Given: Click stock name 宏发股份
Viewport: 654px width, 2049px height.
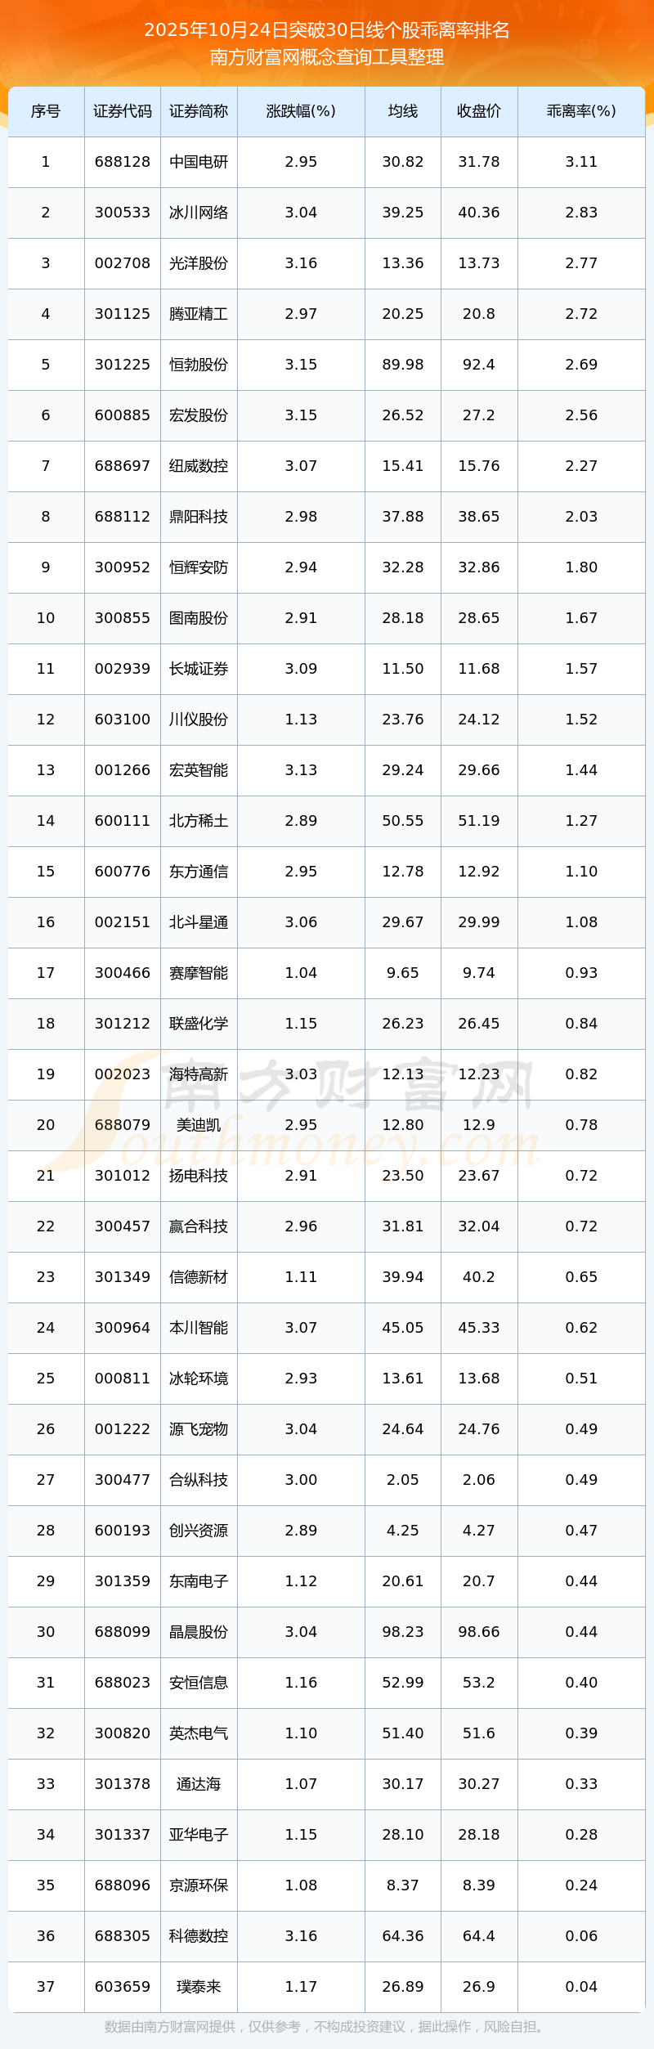Looking at the screenshot, I should pos(199,415).
